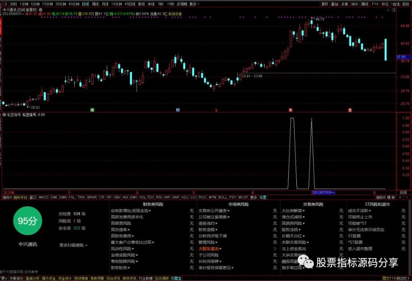
Task: Click the green 减 marker under the candlestick chart
Action: click(x=92, y=110)
